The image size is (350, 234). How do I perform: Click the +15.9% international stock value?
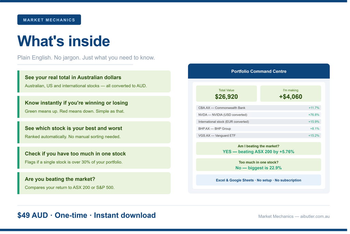(314, 122)
